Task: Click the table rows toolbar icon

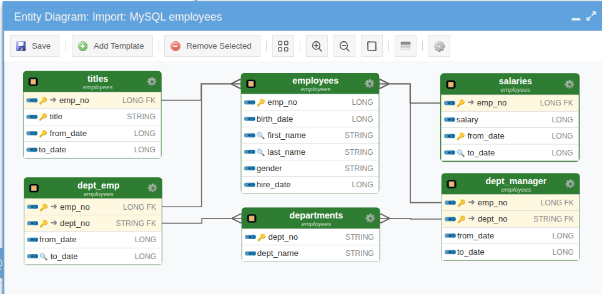Action: (405, 46)
